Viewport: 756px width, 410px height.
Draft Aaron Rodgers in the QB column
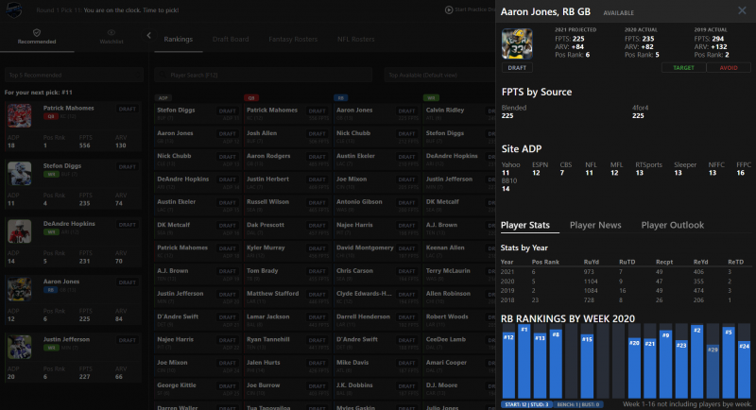318,157
